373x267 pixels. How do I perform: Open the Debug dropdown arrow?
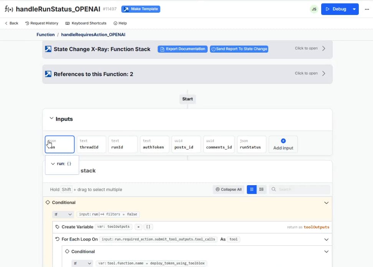pos(354,9)
